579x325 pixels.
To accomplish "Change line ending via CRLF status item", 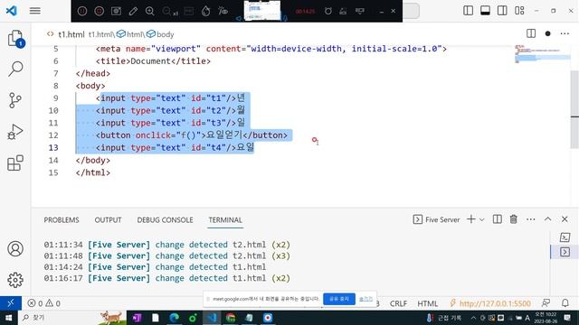I will (x=398, y=303).
